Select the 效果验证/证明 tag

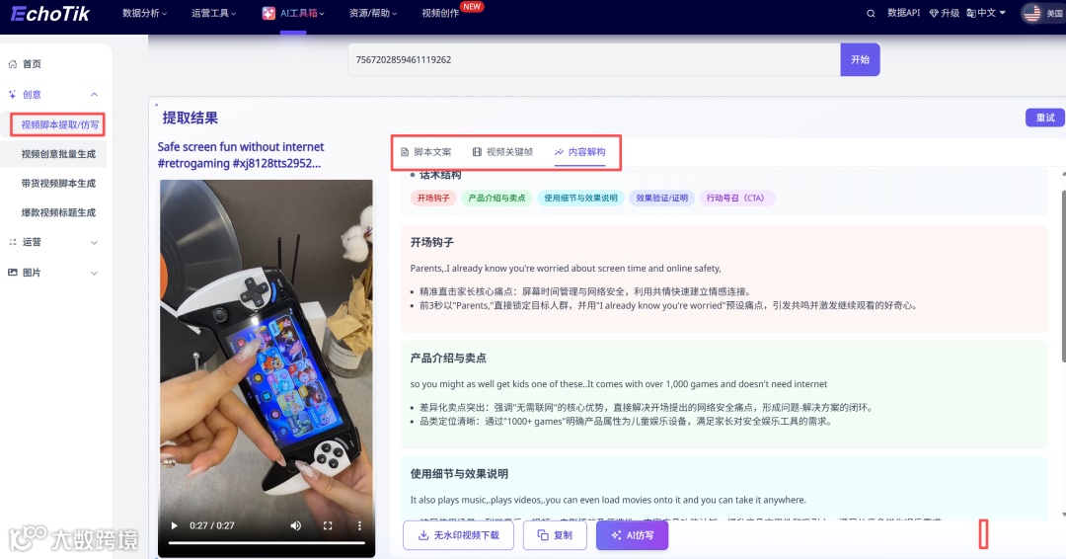pyautogui.click(x=661, y=198)
